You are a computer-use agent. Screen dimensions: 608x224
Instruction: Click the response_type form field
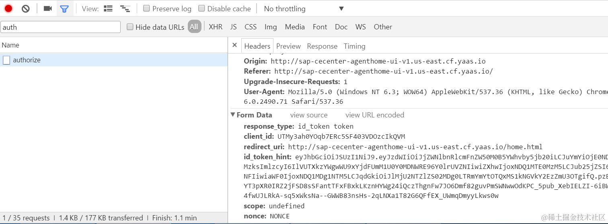coord(299,126)
